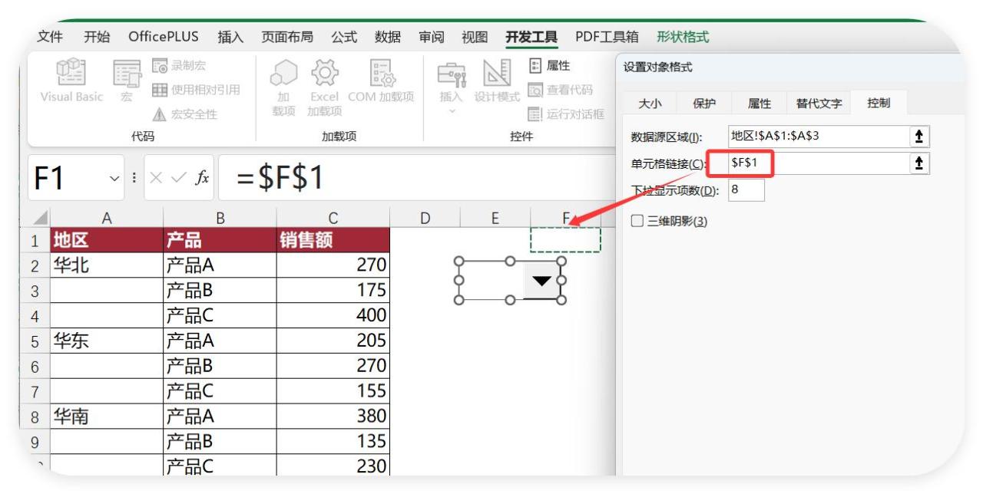Click cell with value 380

tap(333, 417)
